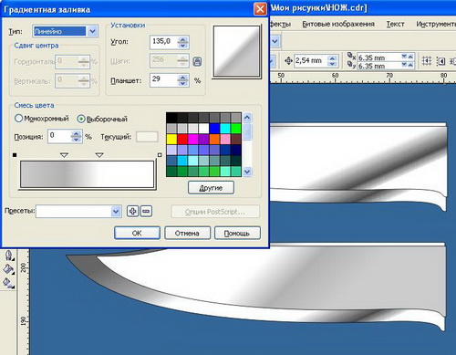Open the Битовые изображения menu
Image resolution: width=456 pixels, height=355 pixels.
338,24
